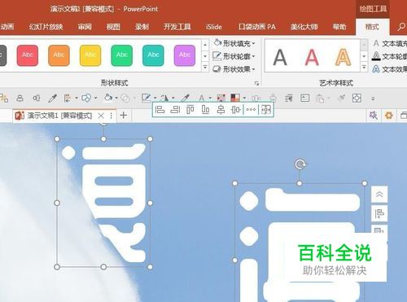The height and width of the screenshot is (302, 407).
Task: Click the search magnifier icon in ribbon tab row
Action: point(401,27)
